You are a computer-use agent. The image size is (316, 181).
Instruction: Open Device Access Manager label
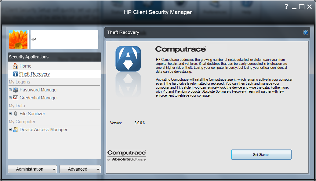click(x=43, y=130)
